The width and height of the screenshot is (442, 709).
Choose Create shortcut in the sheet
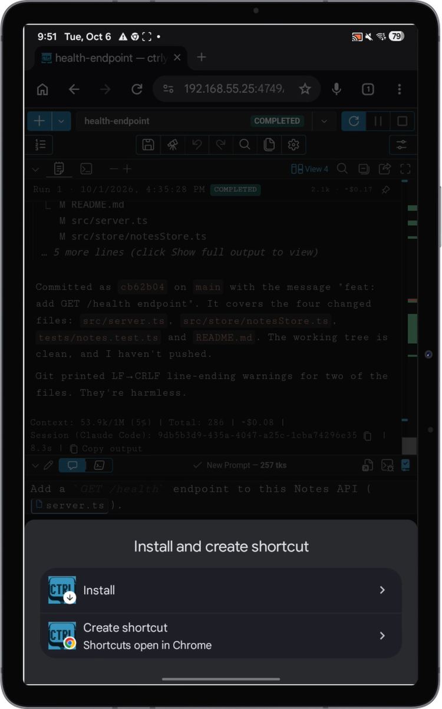(221, 636)
